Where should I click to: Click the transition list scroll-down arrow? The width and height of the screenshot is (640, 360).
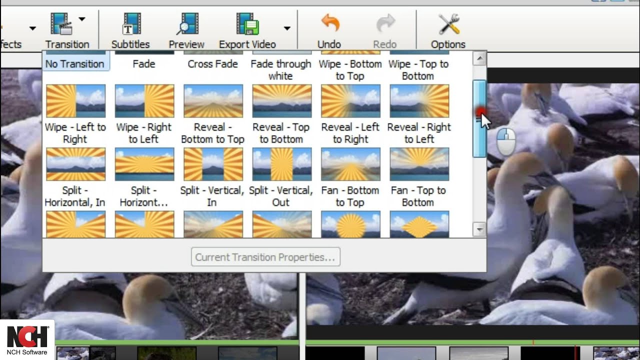coord(479,229)
